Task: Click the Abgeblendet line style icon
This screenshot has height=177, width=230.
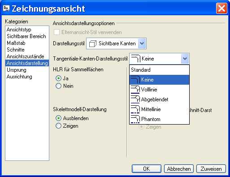Action: [x=135, y=99]
